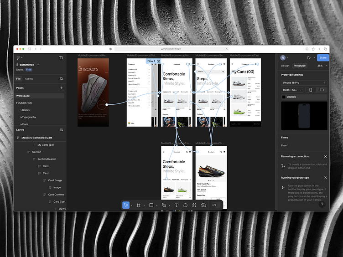Activate the Pen tool
The height and width of the screenshot is (257, 343).
[164, 205]
